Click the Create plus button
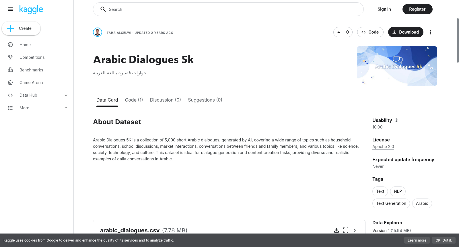The width and height of the screenshot is (459, 247). [x=21, y=28]
